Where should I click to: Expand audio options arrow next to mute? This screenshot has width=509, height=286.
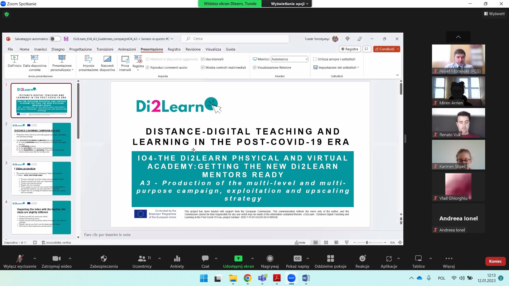pyautogui.click(x=35, y=258)
